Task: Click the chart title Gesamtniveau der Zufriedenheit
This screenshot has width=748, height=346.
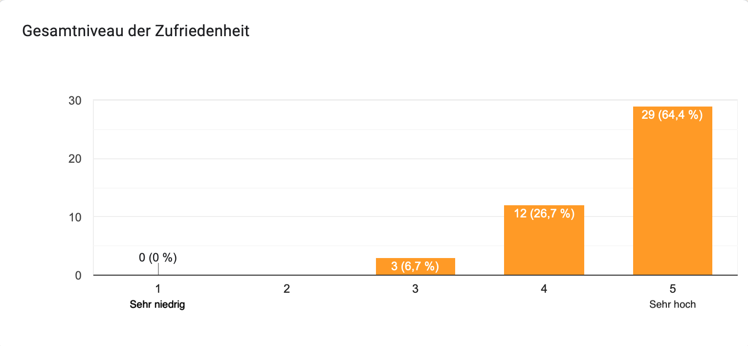Action: (136, 31)
